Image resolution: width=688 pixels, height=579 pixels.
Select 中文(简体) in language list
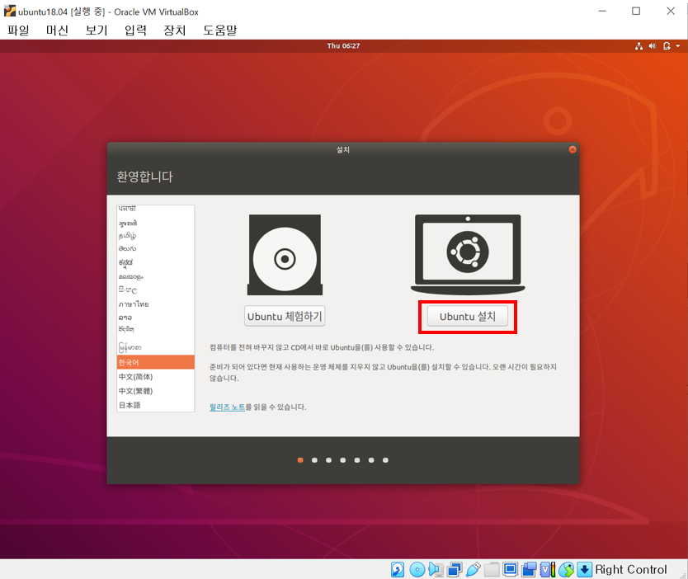[x=156, y=377]
